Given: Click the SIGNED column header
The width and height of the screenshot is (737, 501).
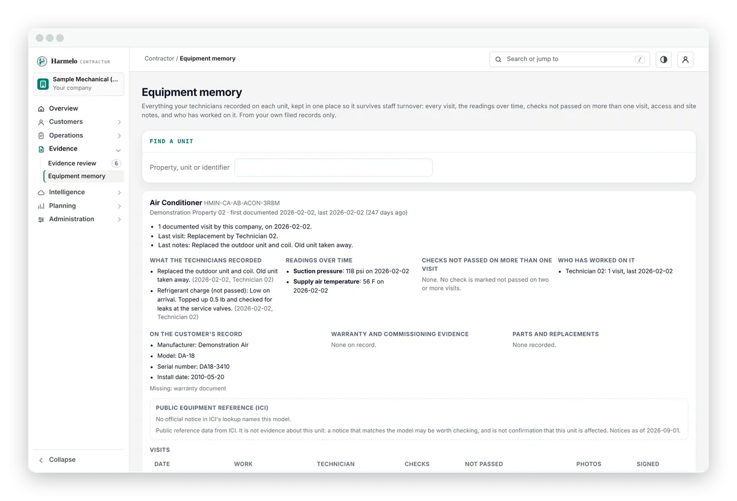Looking at the screenshot, I should tap(648, 464).
